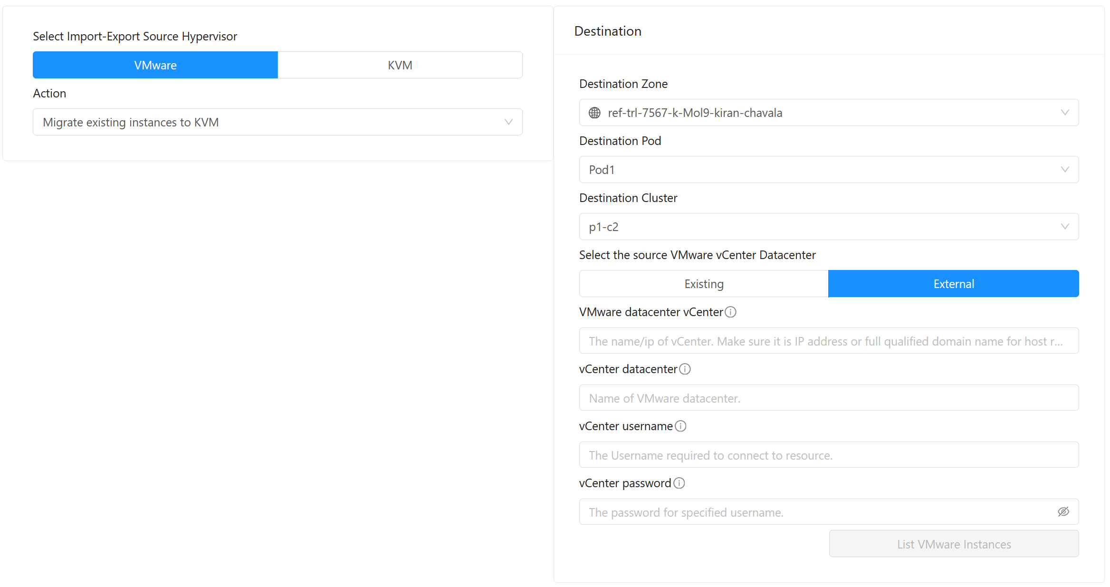Click the Migrate existing instances to KVM selector

pyautogui.click(x=277, y=122)
